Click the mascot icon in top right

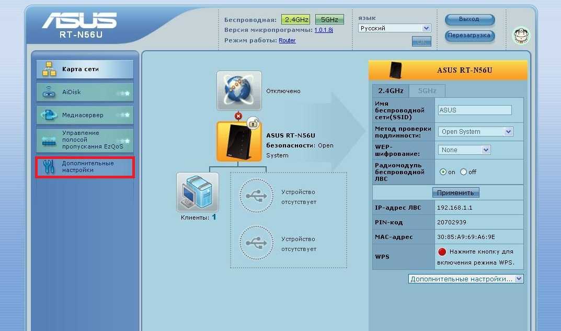pyautogui.click(x=521, y=36)
